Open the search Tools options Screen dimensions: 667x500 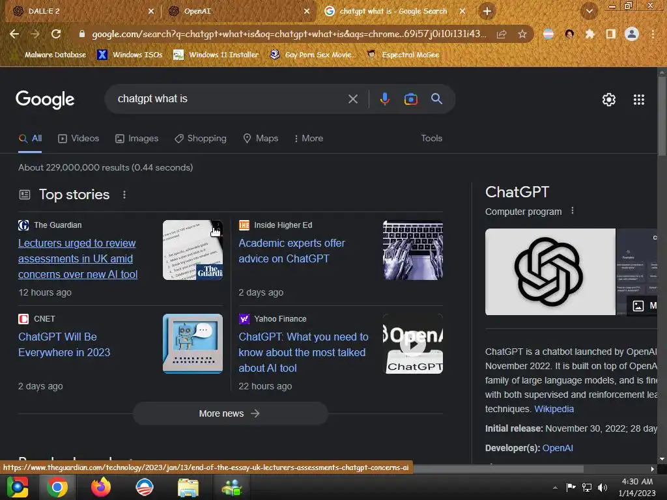[x=431, y=138]
